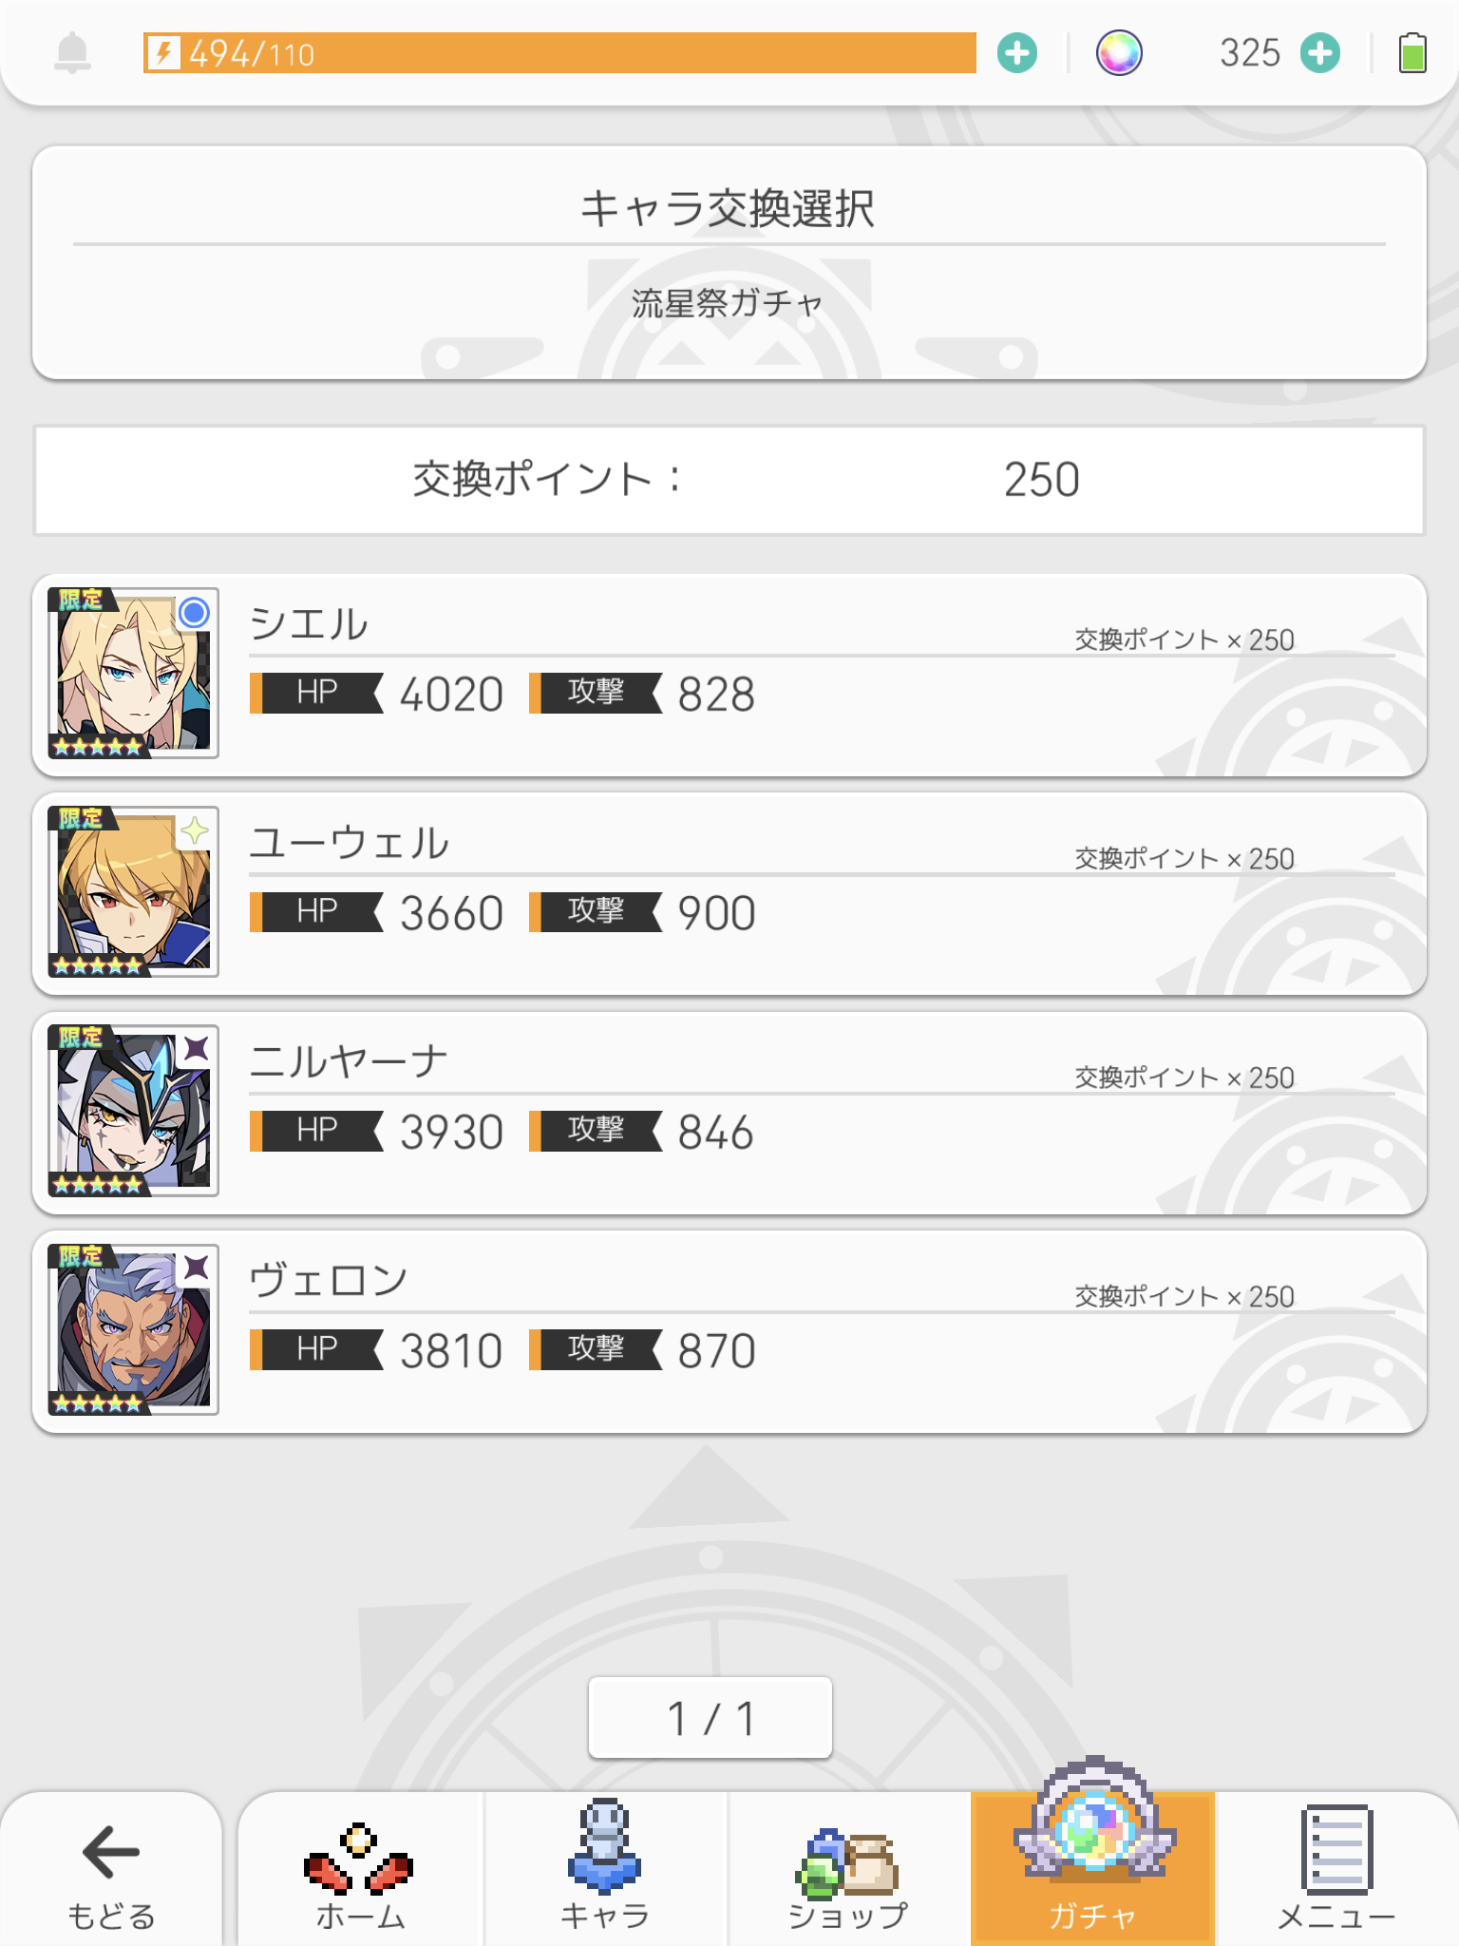Screen dimensions: 1459x1946
Task: Tap the green battery status icon
Action: 1412,53
